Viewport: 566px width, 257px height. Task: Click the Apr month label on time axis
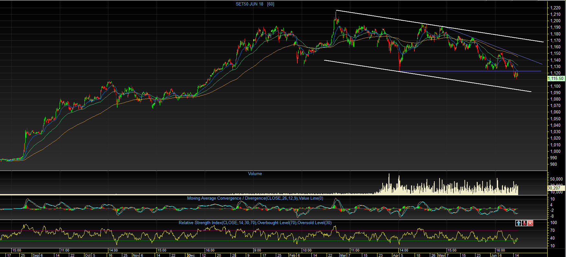[x=396, y=255]
